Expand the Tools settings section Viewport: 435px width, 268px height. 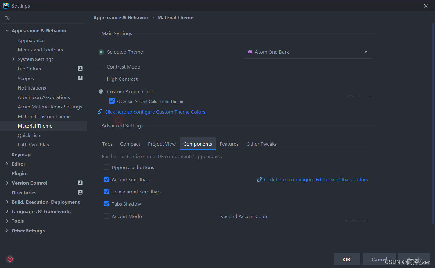click(7, 221)
